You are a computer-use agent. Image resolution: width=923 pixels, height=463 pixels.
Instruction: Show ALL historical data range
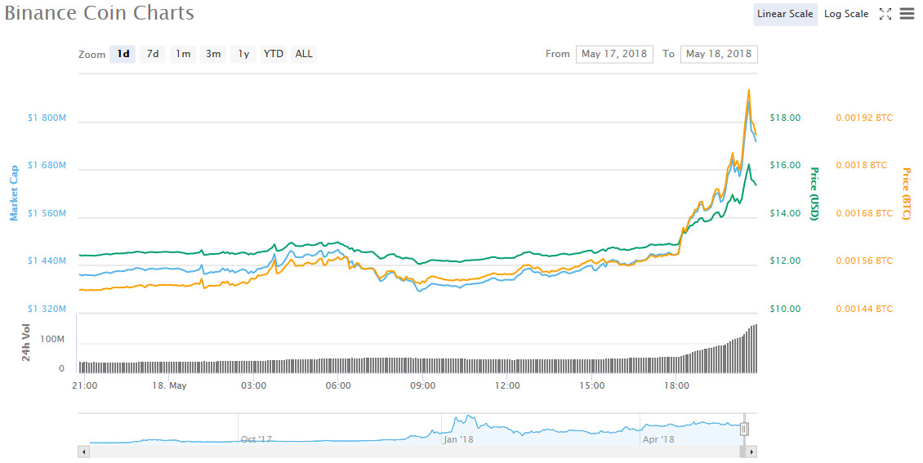point(304,54)
